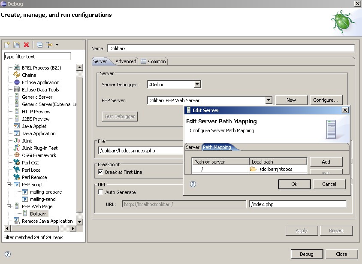Click OK in Edit Server dialog
The height and width of the screenshot is (264, 362).
[x=294, y=184]
